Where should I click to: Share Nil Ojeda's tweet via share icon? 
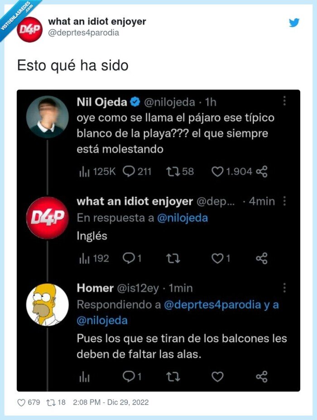click(x=262, y=172)
